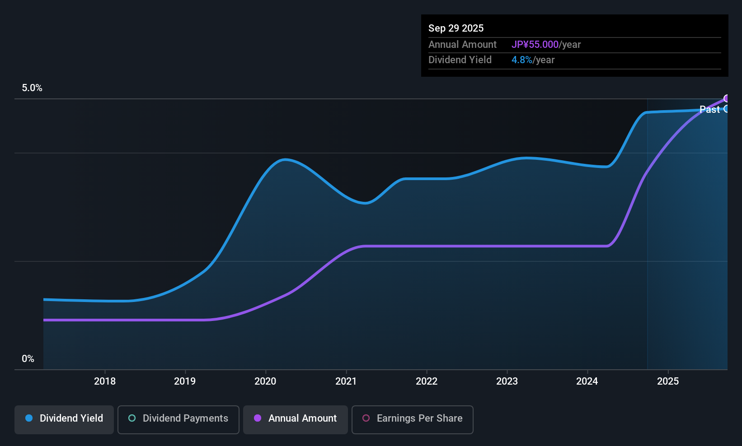This screenshot has width=742, height=446.
Task: Click the 2021 x-axis label
Action: point(346,381)
